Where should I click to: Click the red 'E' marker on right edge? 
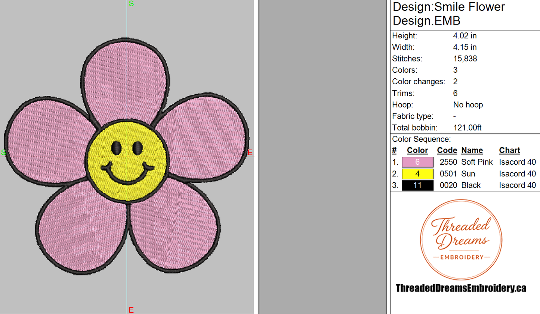tap(250, 153)
